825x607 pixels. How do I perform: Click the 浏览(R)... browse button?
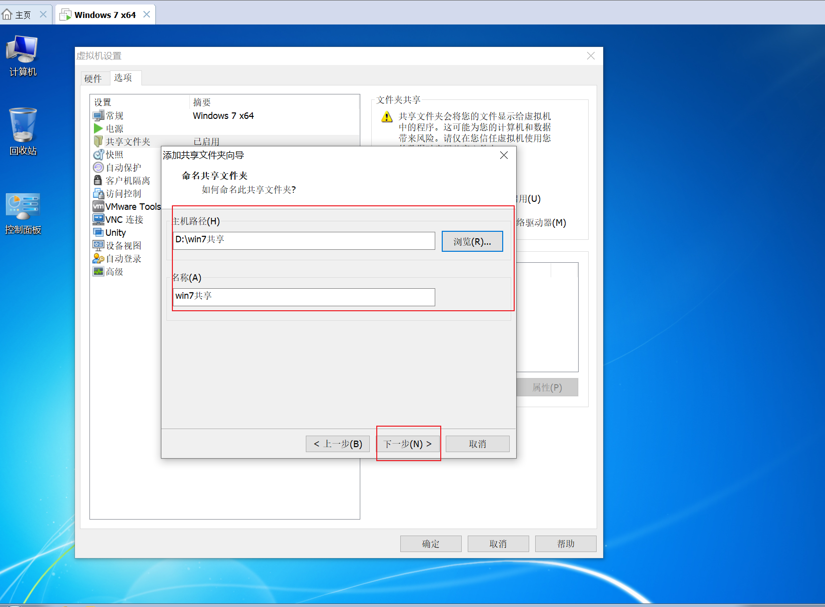(x=472, y=242)
